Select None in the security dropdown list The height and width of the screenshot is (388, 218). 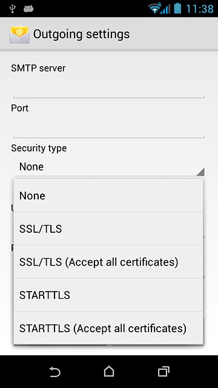pyautogui.click(x=108, y=195)
